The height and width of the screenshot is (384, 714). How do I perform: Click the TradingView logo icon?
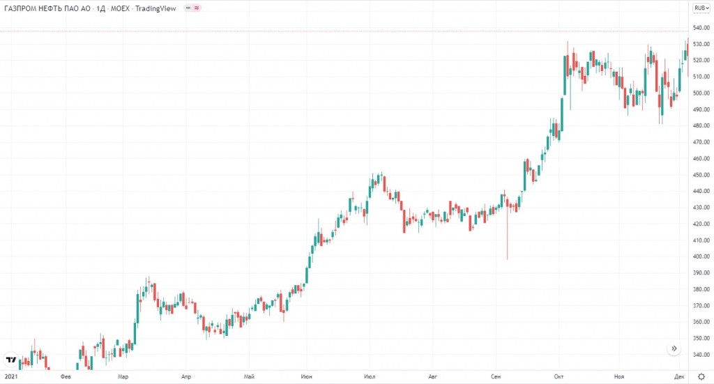point(11,360)
